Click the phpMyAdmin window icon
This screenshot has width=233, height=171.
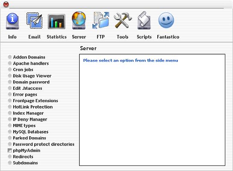coord(9,150)
